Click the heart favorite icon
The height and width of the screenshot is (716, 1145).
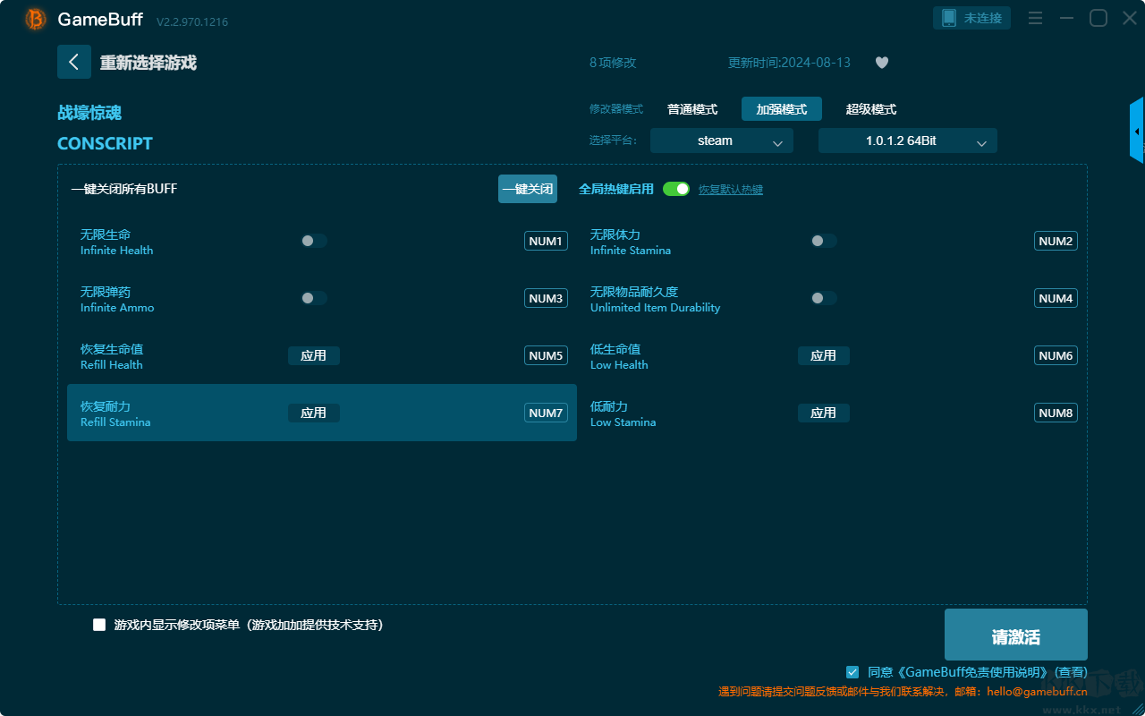(882, 63)
